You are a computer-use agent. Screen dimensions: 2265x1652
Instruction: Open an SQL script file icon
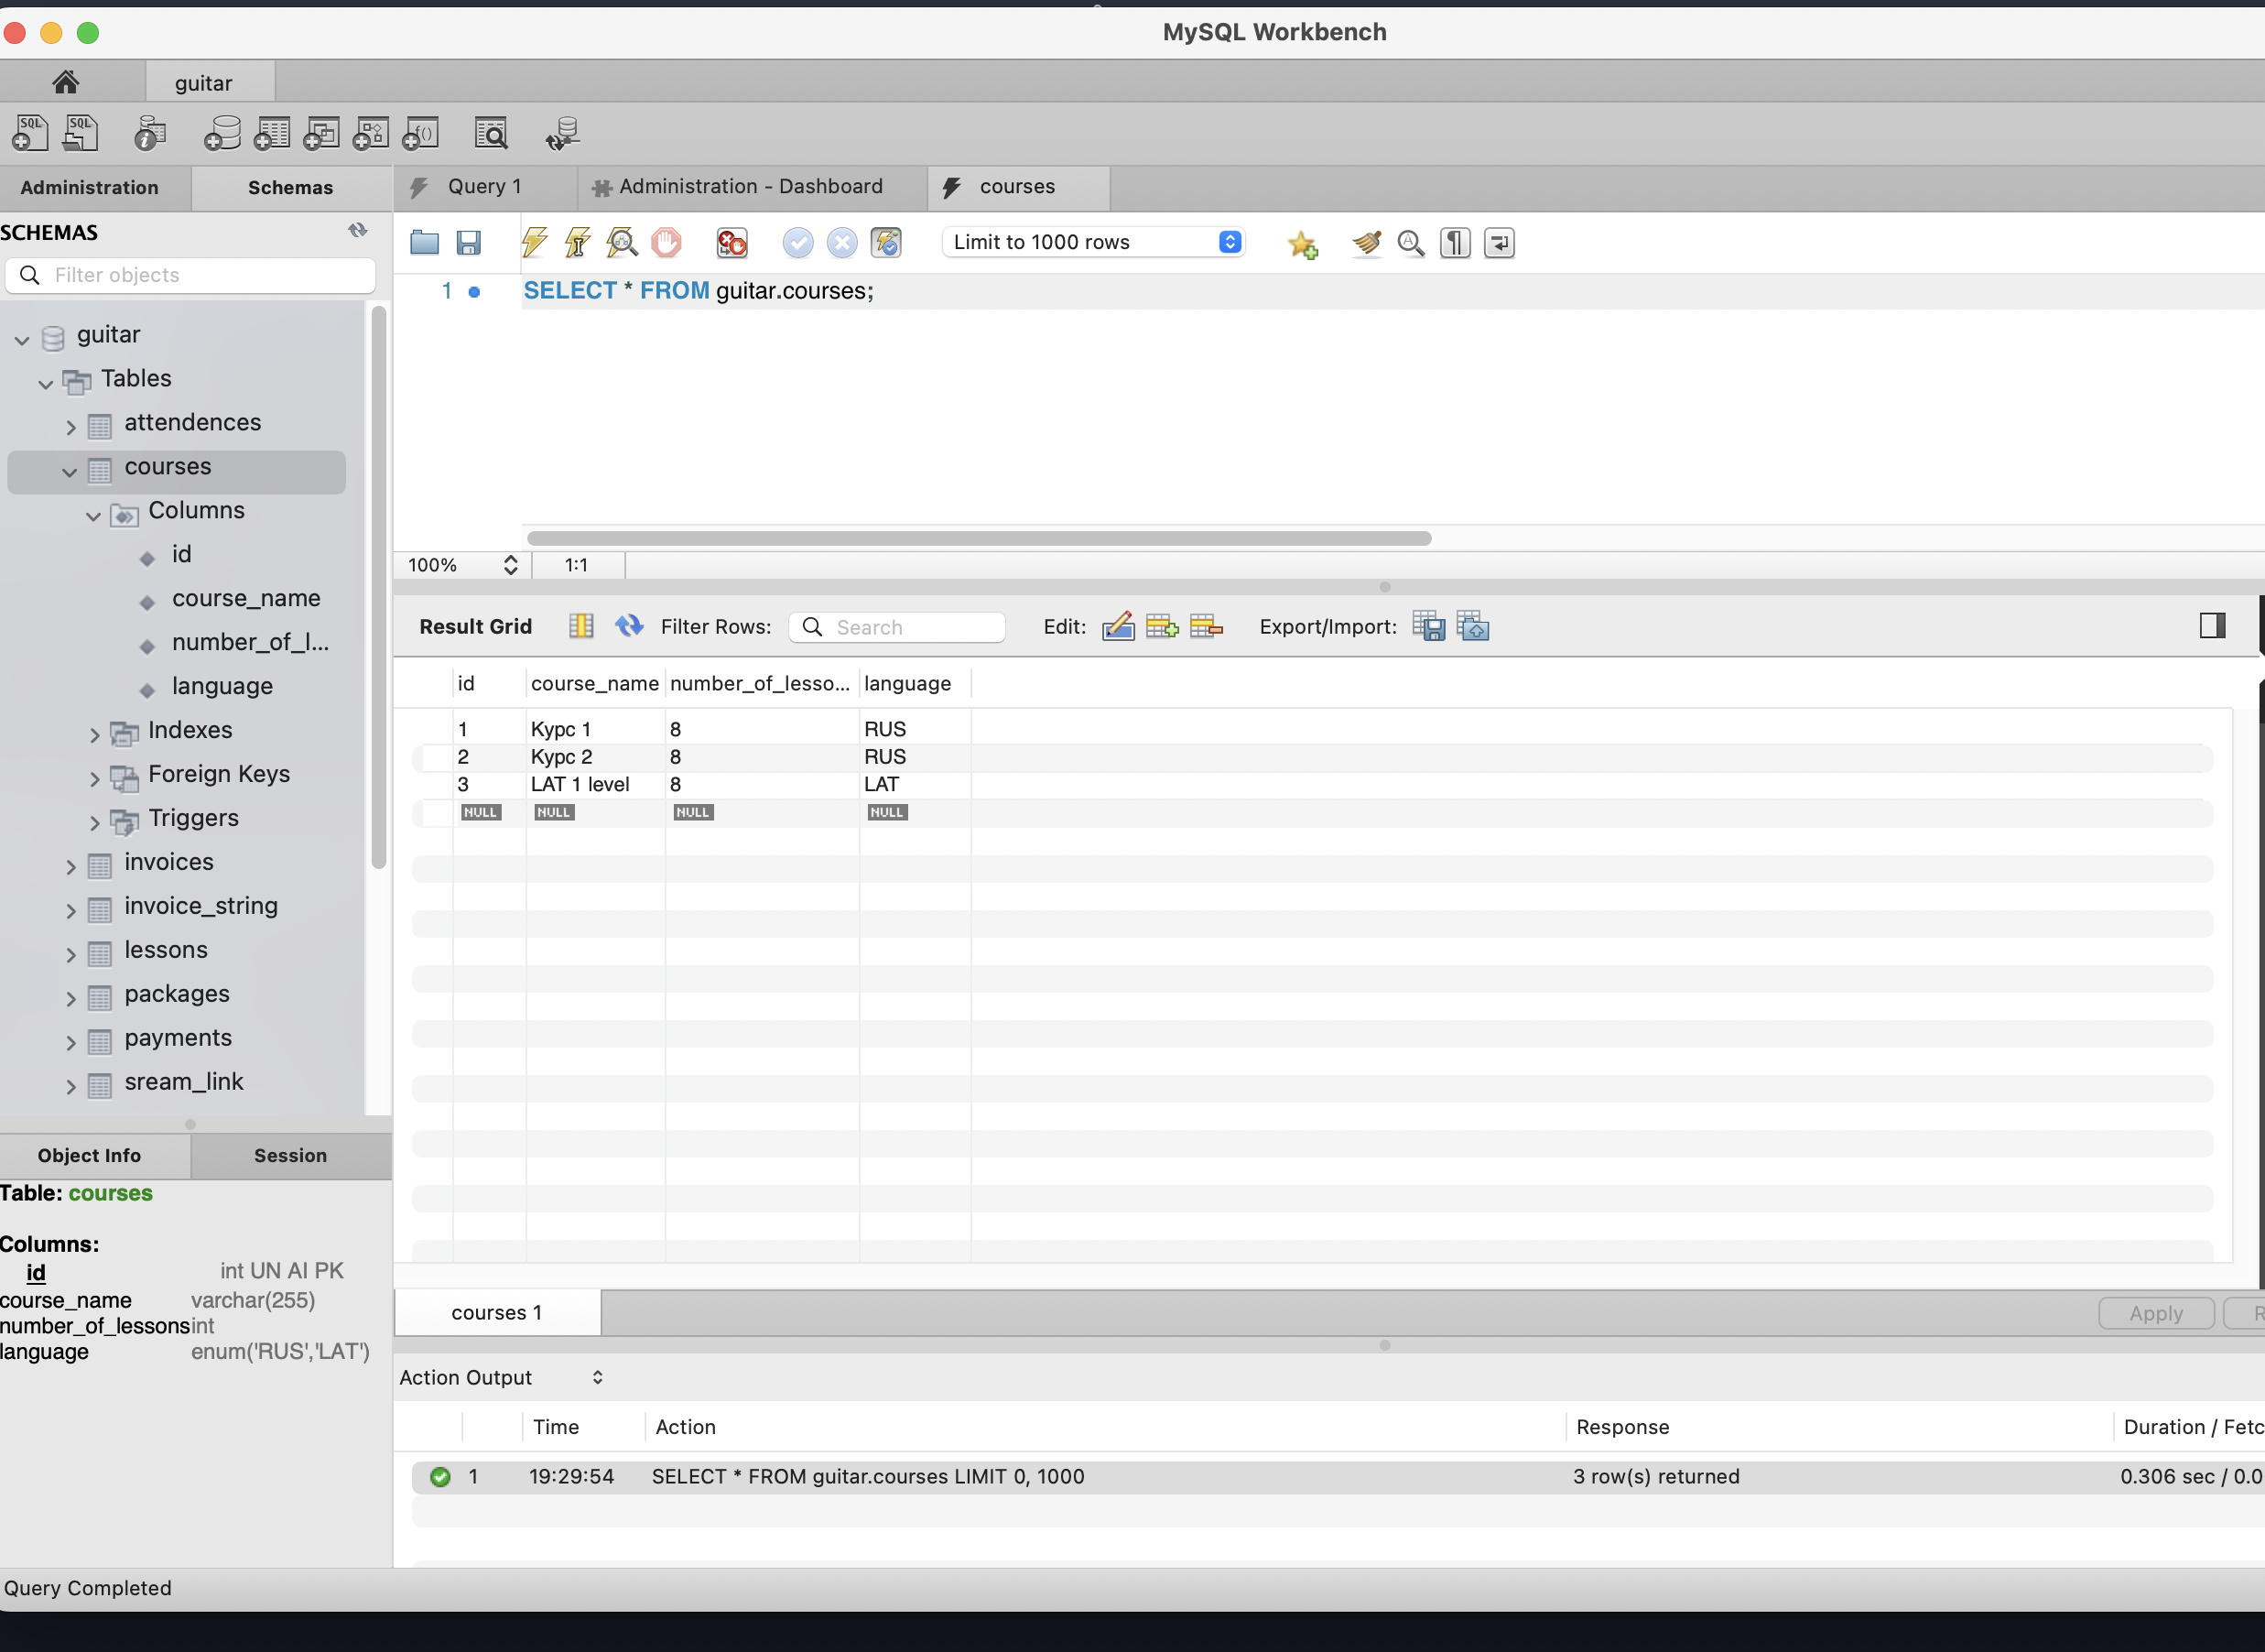80,132
